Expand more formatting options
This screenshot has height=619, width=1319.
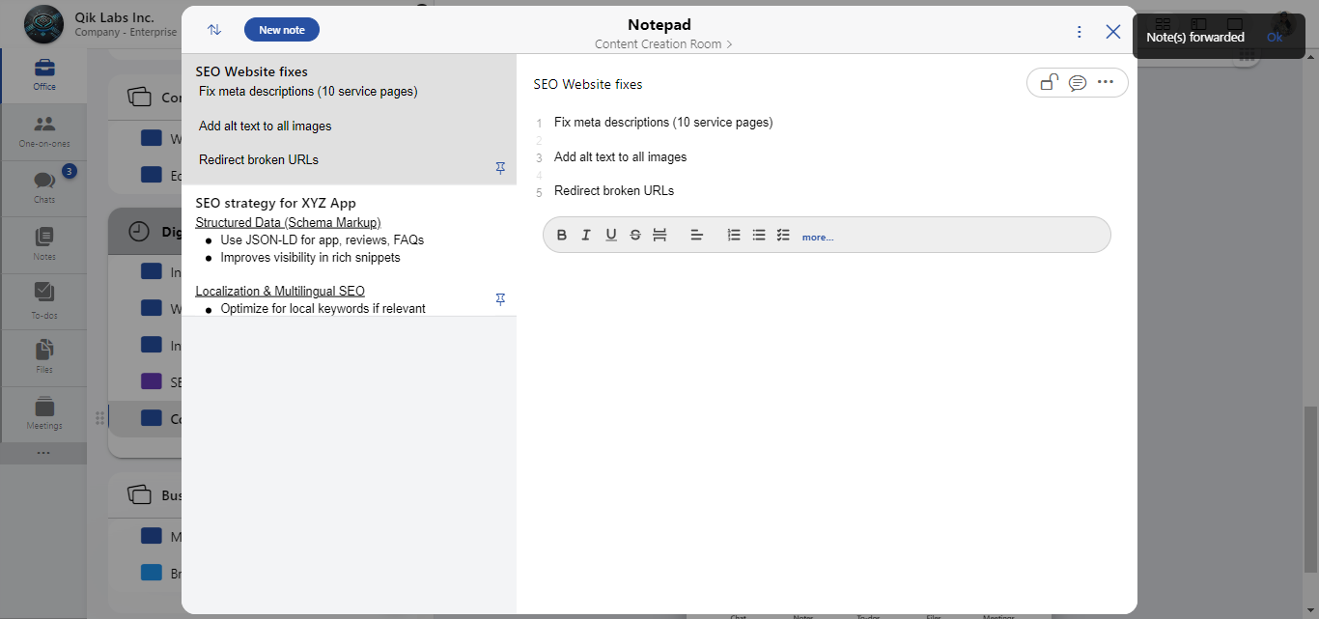pos(817,238)
